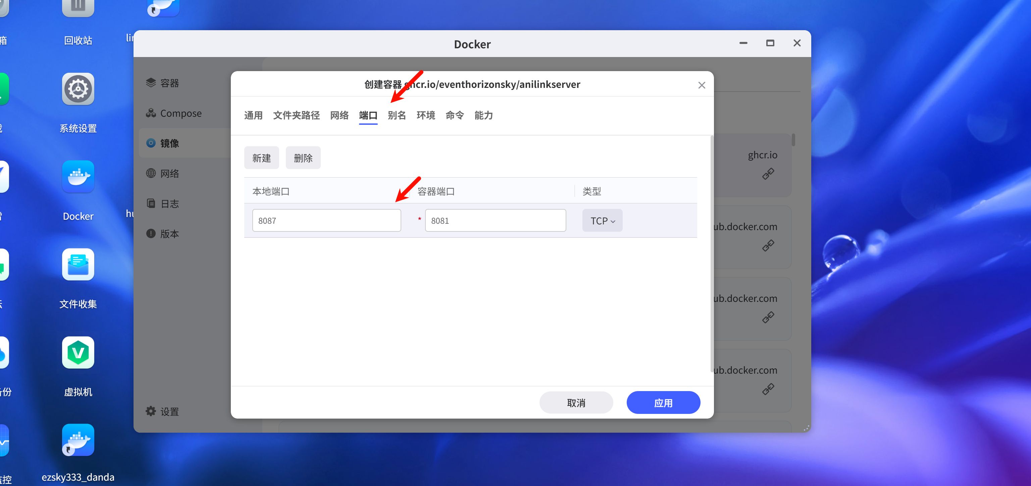This screenshot has width=1031, height=486.
Task: Minimize the Docker window
Action: coord(743,43)
